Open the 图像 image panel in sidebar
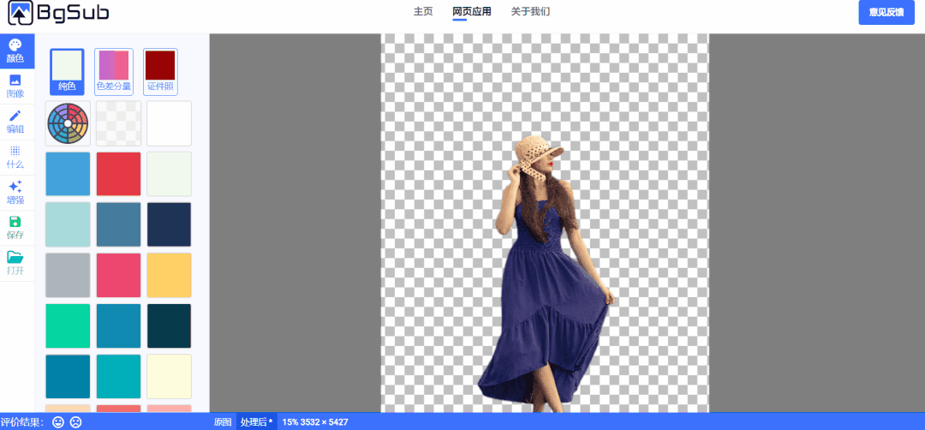Viewport: 925px width, 430px height. (15, 87)
